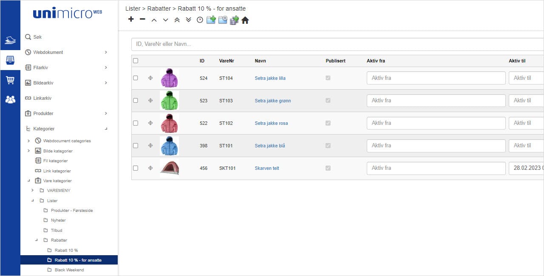Click the plus icon in the toolbar
This screenshot has width=544, height=276.
click(x=131, y=20)
